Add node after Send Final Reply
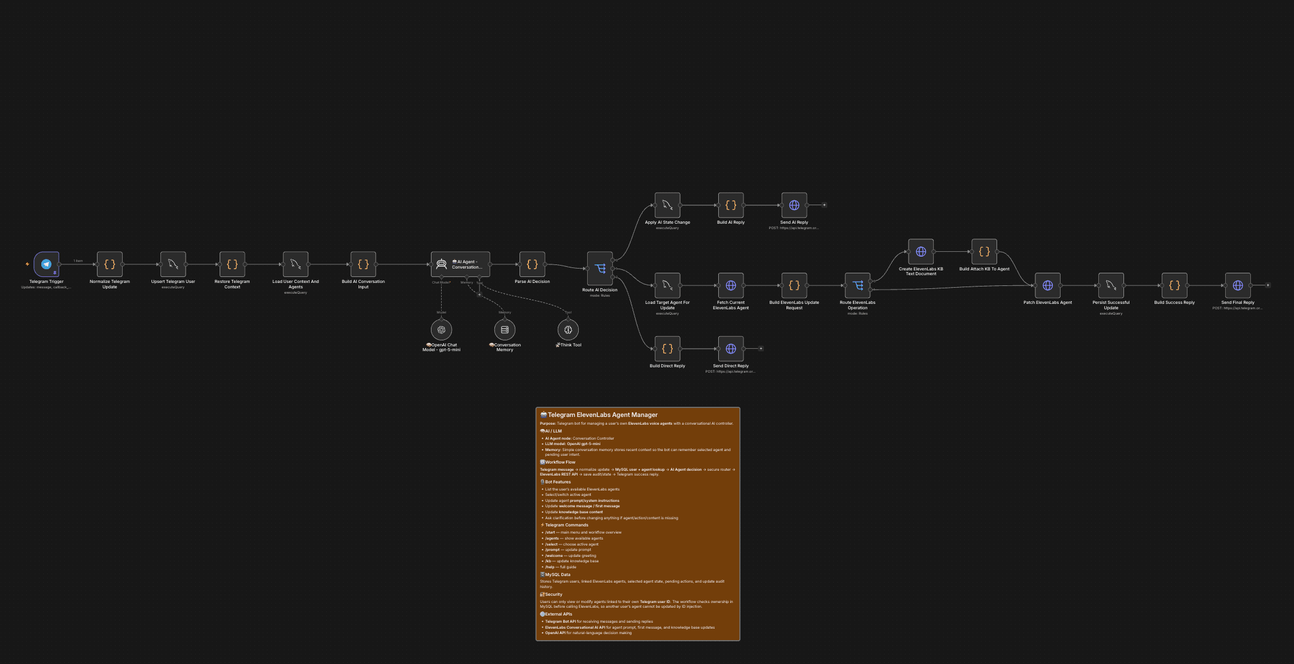1294x664 pixels. click(1268, 285)
